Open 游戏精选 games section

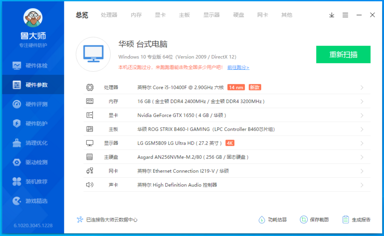point(33,201)
